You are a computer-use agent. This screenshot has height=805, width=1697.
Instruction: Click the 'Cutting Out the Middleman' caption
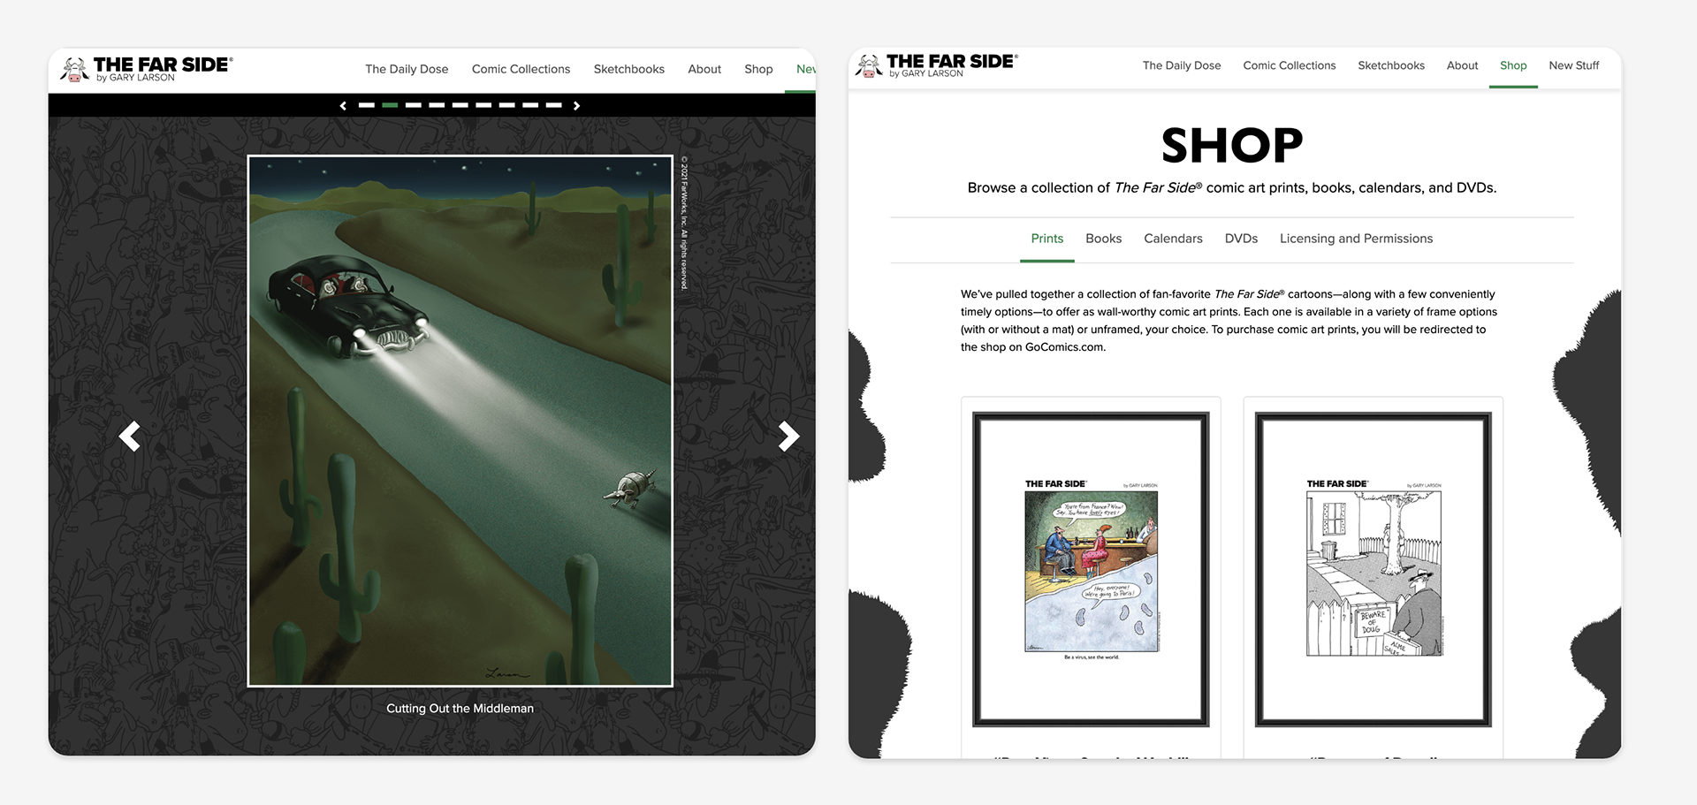[x=460, y=709]
